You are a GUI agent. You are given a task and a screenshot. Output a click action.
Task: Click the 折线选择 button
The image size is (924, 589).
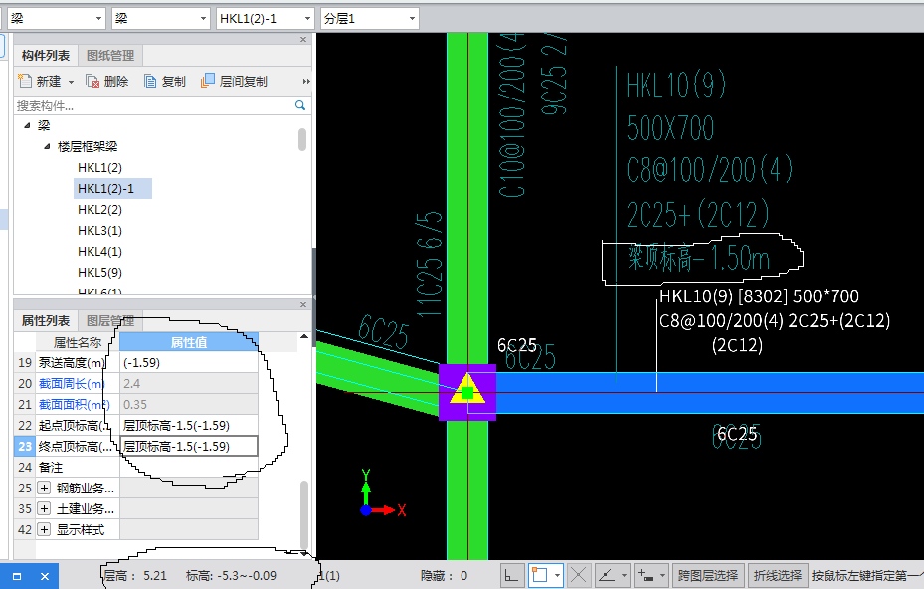(x=778, y=575)
